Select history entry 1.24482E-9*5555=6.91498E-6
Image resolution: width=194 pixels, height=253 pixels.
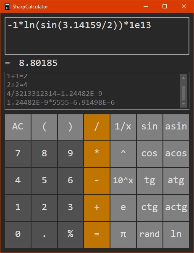(x=60, y=103)
